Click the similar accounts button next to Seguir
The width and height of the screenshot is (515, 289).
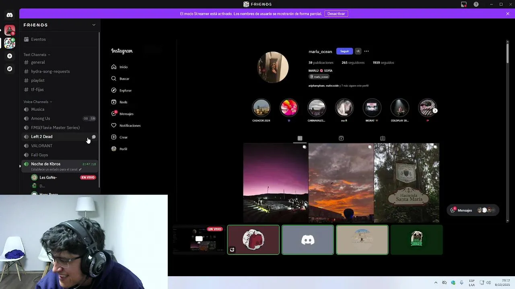click(x=358, y=51)
